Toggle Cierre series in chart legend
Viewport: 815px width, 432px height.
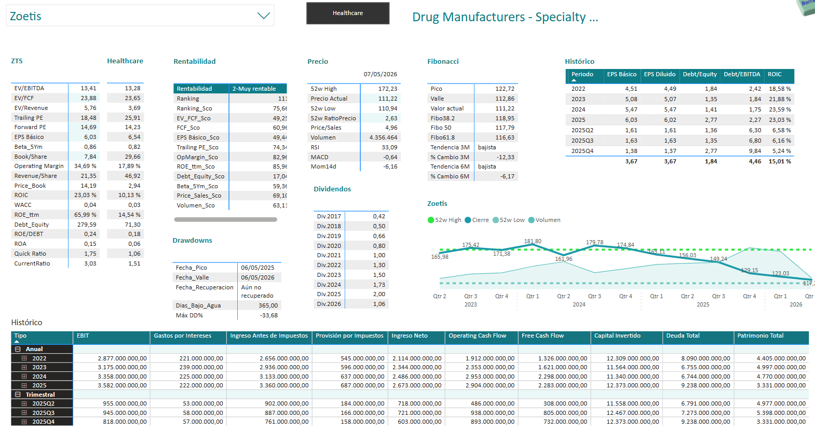[x=477, y=220]
